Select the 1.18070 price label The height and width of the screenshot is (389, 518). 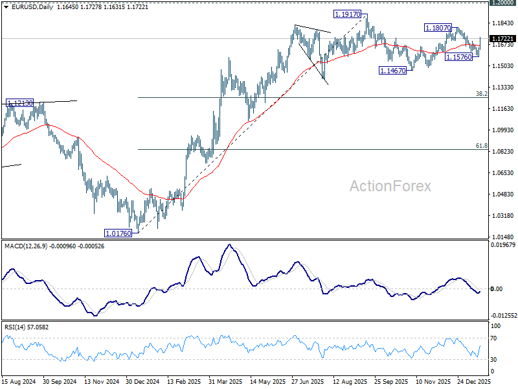coord(438,28)
